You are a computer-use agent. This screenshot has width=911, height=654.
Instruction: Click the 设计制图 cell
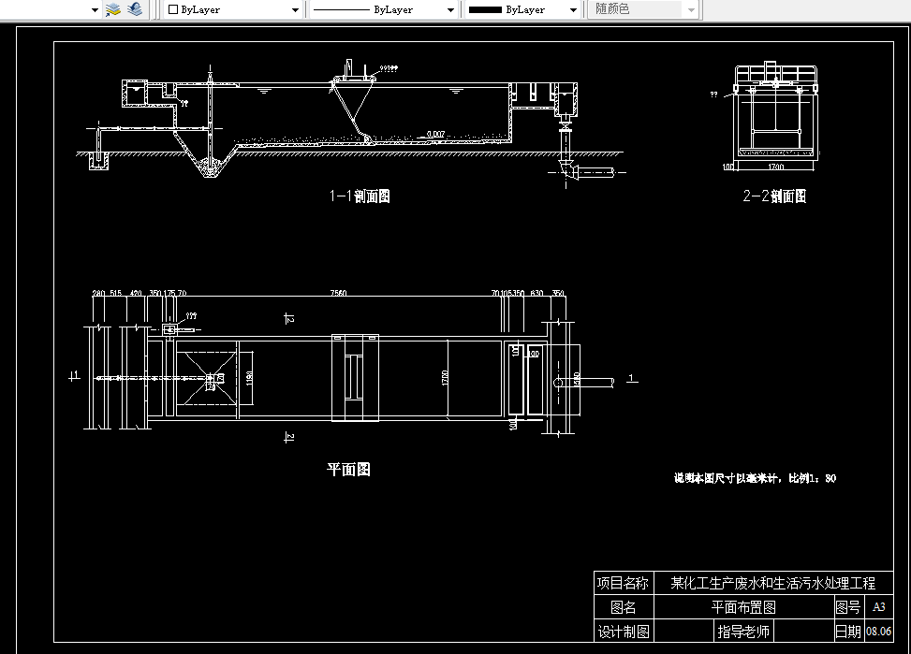624,632
